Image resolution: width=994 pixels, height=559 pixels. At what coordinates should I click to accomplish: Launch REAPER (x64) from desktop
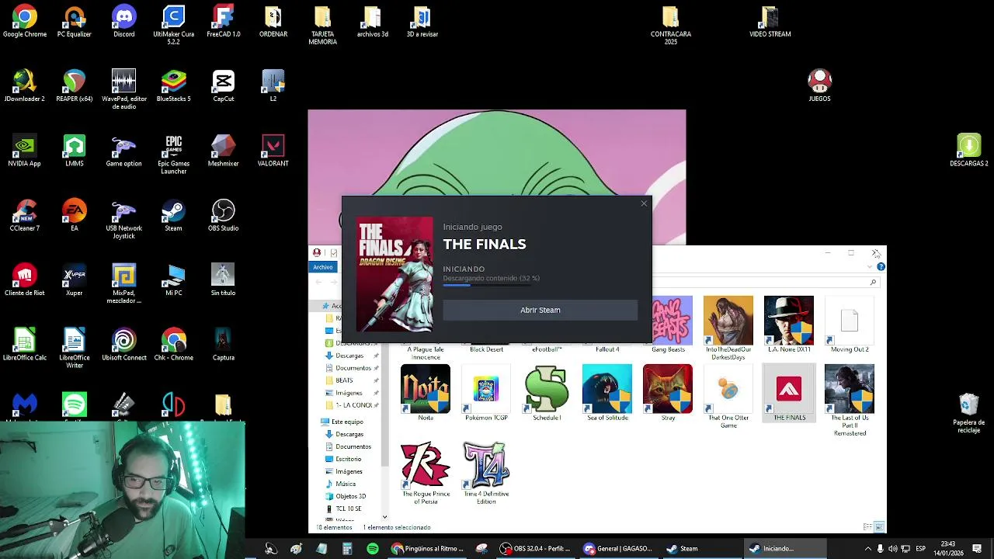click(x=75, y=86)
